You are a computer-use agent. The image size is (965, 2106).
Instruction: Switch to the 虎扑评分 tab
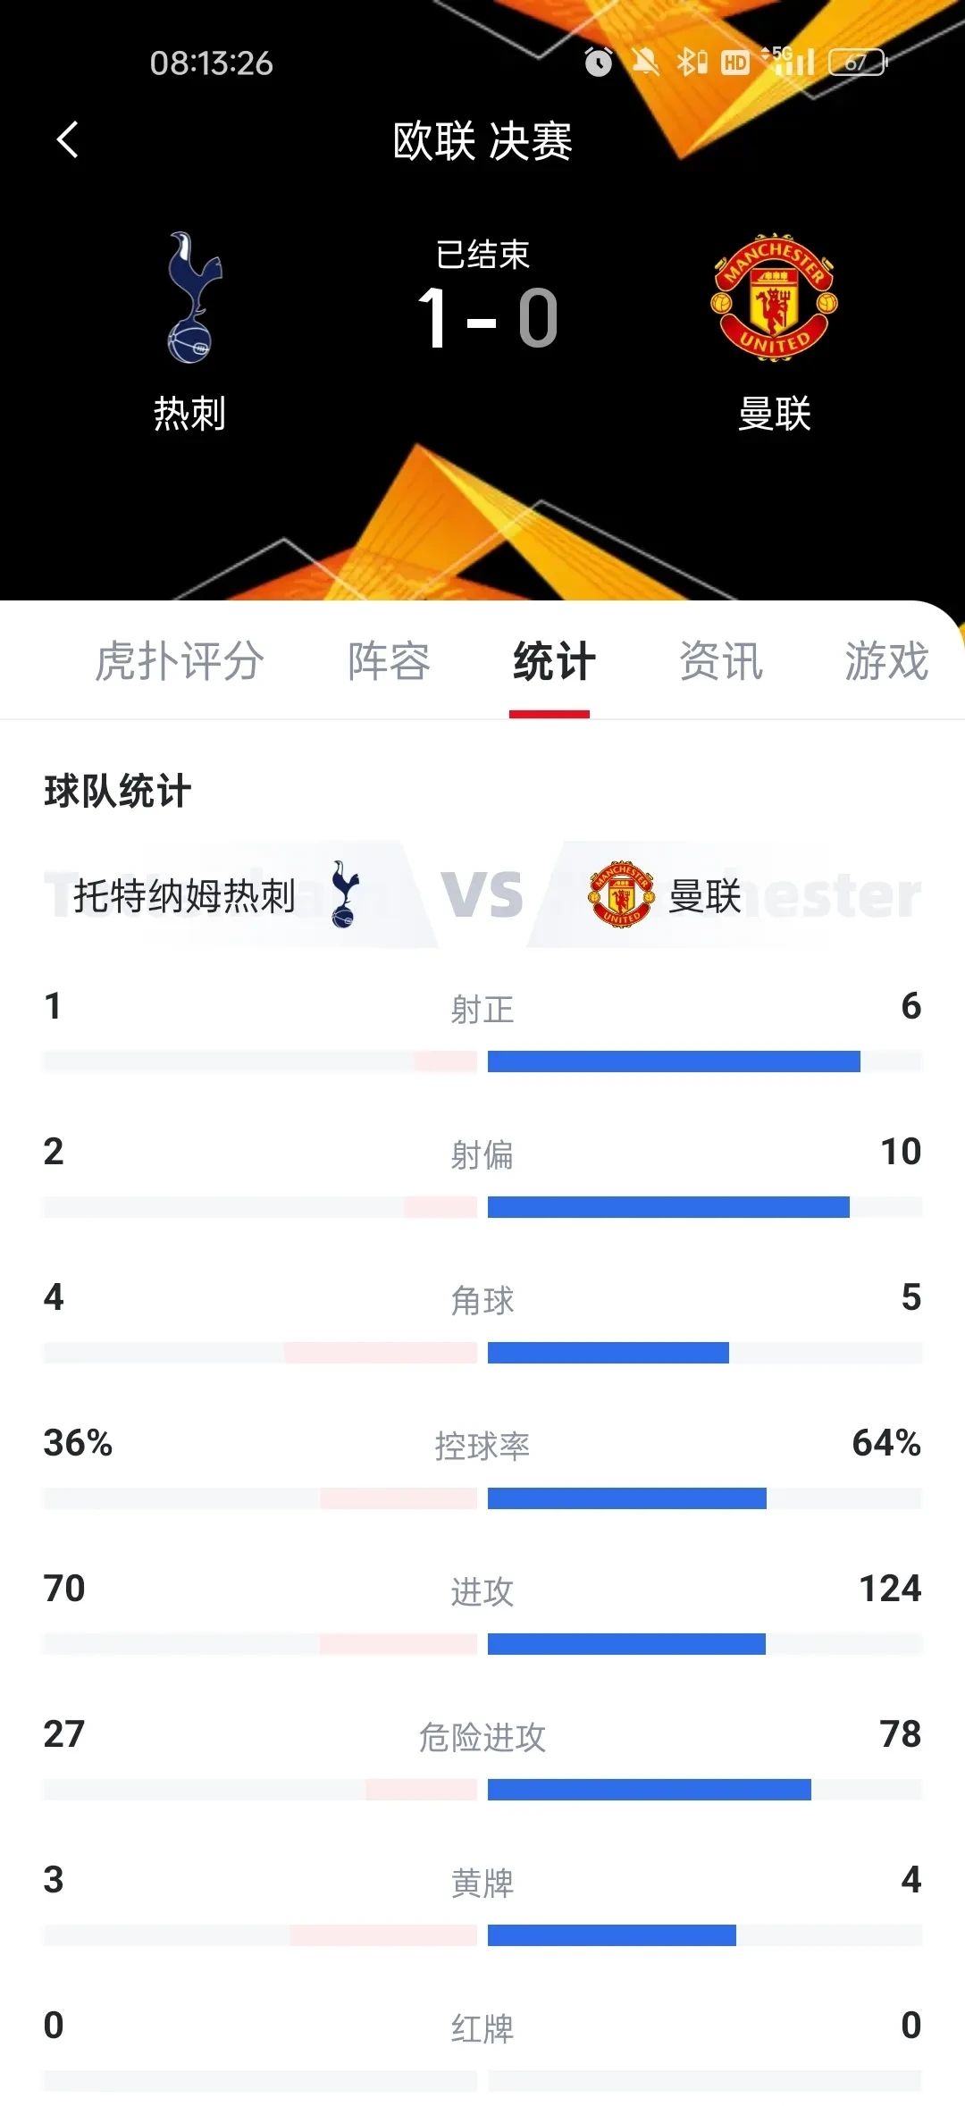pos(180,661)
